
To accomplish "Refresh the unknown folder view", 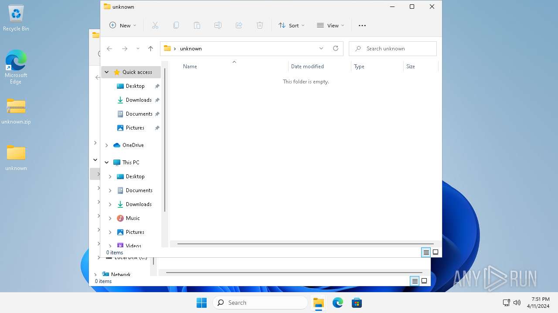I will (x=336, y=48).
